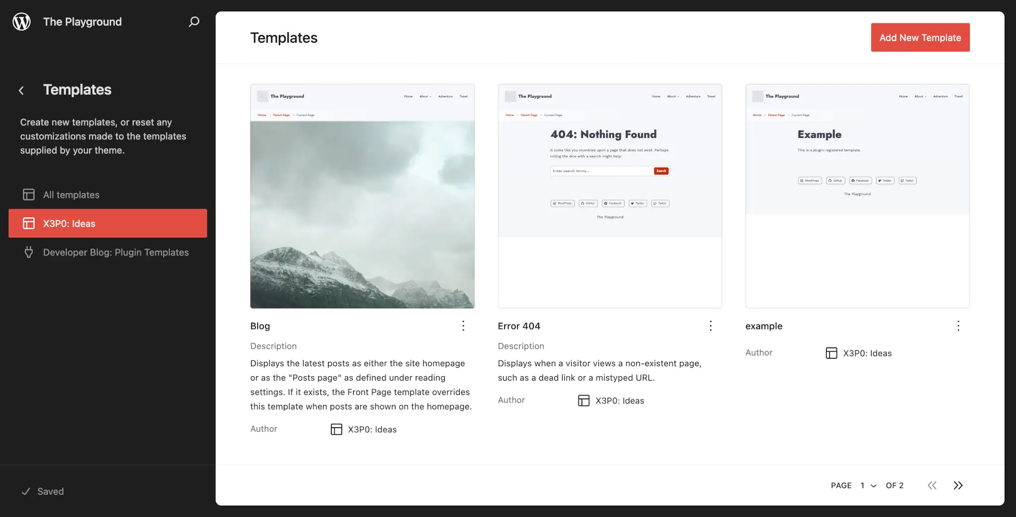Select X3P0: Ideas in the sidebar
1016x517 pixels.
(108, 223)
